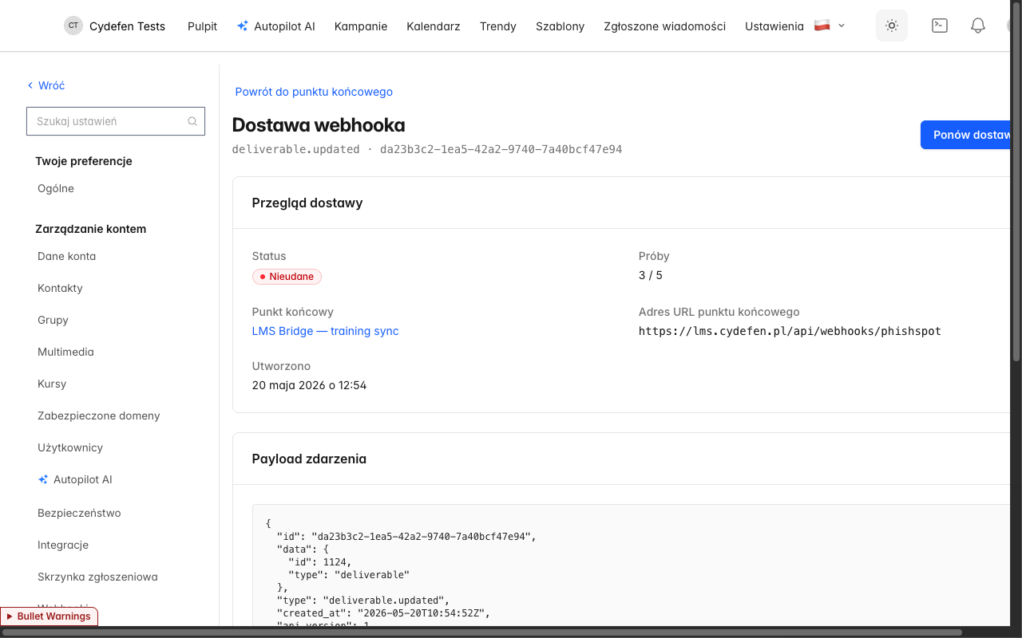The image size is (1022, 638).
Task: Open Zgłoszone wiadomości in the top menu
Action: pos(665,26)
